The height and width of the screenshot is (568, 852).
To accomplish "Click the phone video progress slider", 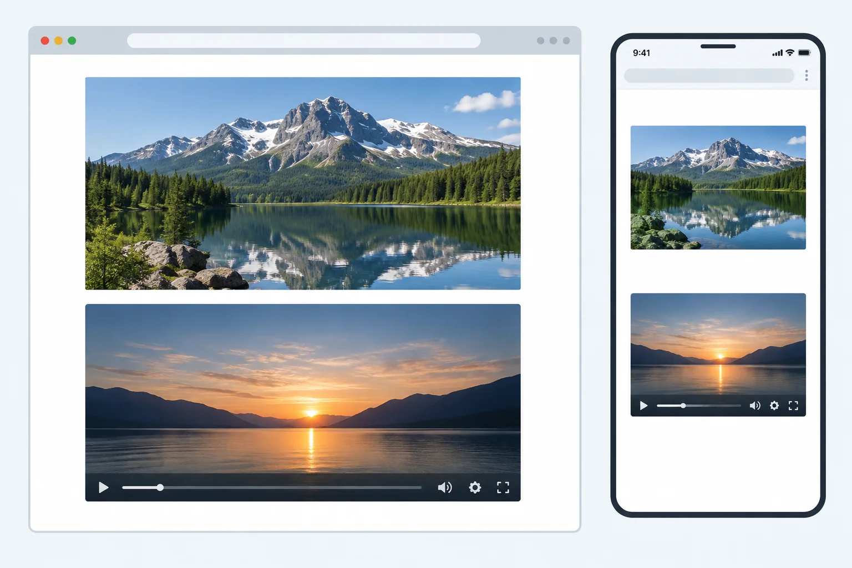I will pyautogui.click(x=699, y=405).
